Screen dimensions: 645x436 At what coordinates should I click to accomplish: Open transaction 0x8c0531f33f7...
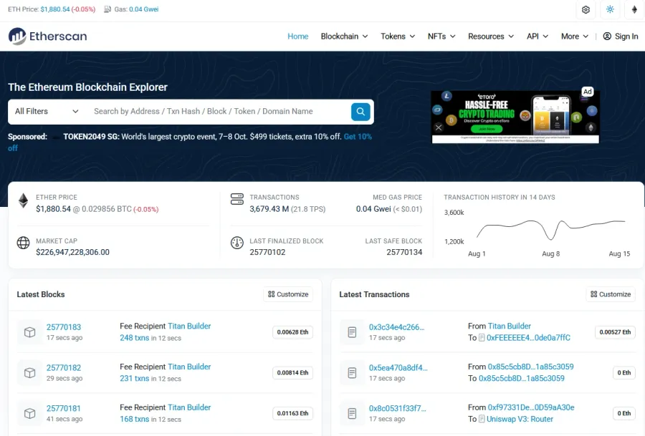397,409
